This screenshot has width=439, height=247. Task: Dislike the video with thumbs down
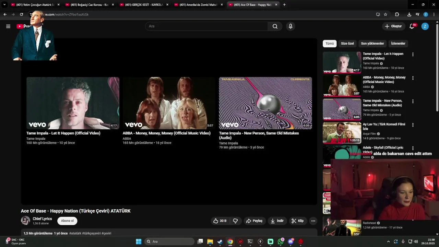tap(235, 221)
